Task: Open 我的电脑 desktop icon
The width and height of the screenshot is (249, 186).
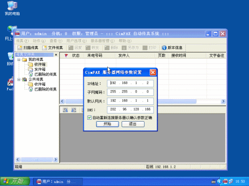Action: tap(12, 8)
